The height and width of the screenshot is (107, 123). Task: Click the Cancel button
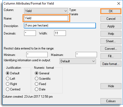pyautogui.click(x=111, y=19)
